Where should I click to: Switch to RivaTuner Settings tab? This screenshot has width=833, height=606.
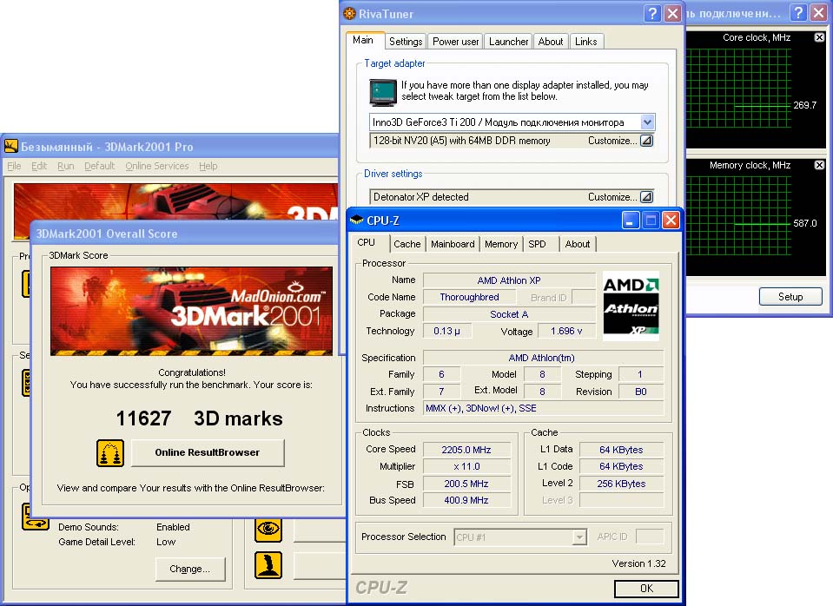[406, 42]
